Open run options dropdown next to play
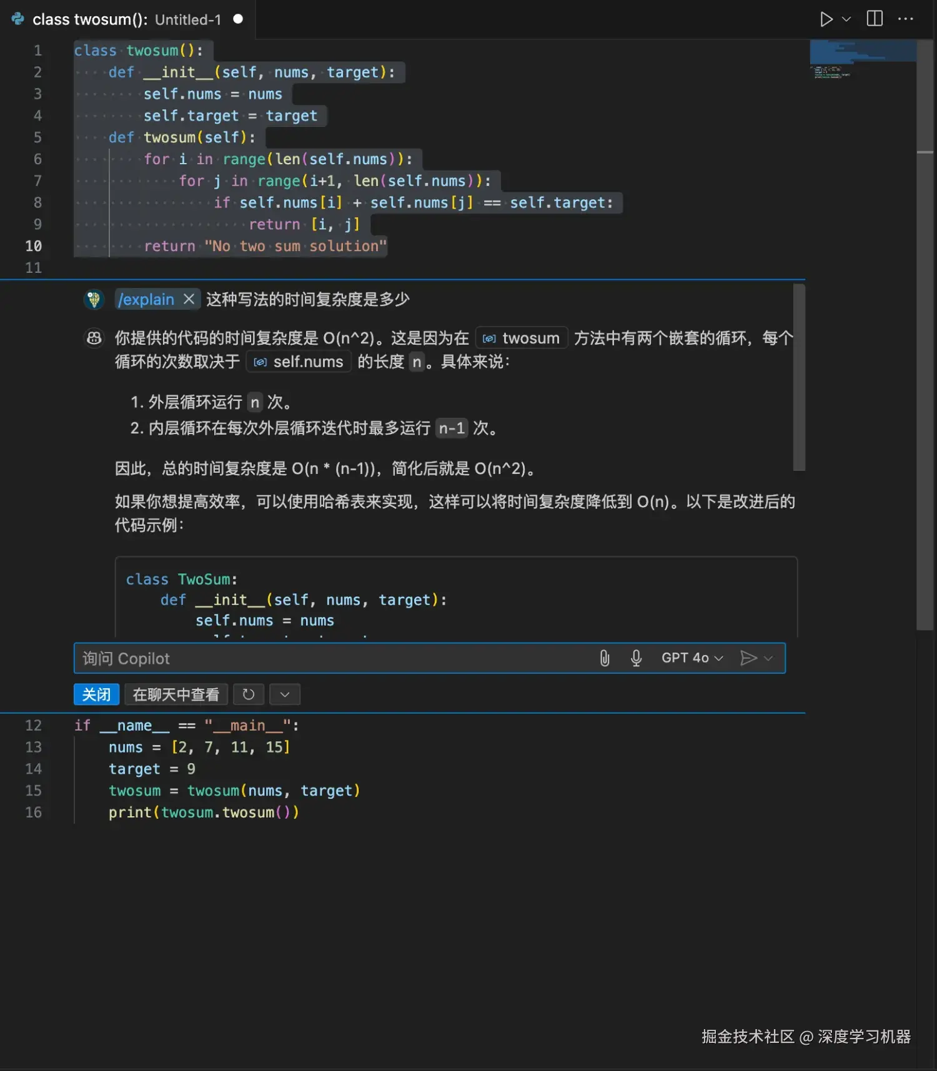 pyautogui.click(x=846, y=19)
